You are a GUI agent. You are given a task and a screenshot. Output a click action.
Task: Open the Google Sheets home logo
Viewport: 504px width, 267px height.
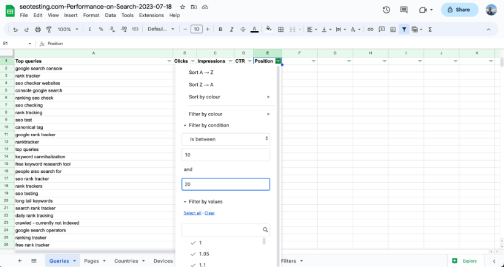[10, 11]
